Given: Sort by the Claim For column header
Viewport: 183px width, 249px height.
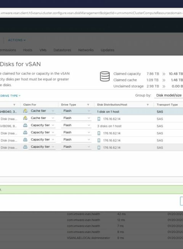Looking at the screenshot, I should (30, 105).
